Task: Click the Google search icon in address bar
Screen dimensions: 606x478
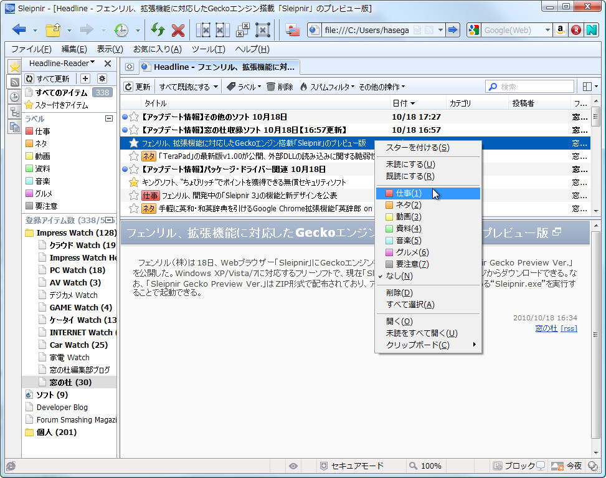Action: click(x=474, y=29)
